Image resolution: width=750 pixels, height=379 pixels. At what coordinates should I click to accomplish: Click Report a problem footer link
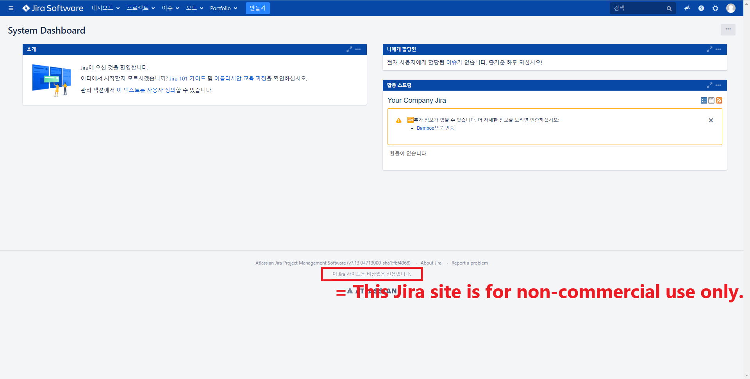(x=470, y=263)
